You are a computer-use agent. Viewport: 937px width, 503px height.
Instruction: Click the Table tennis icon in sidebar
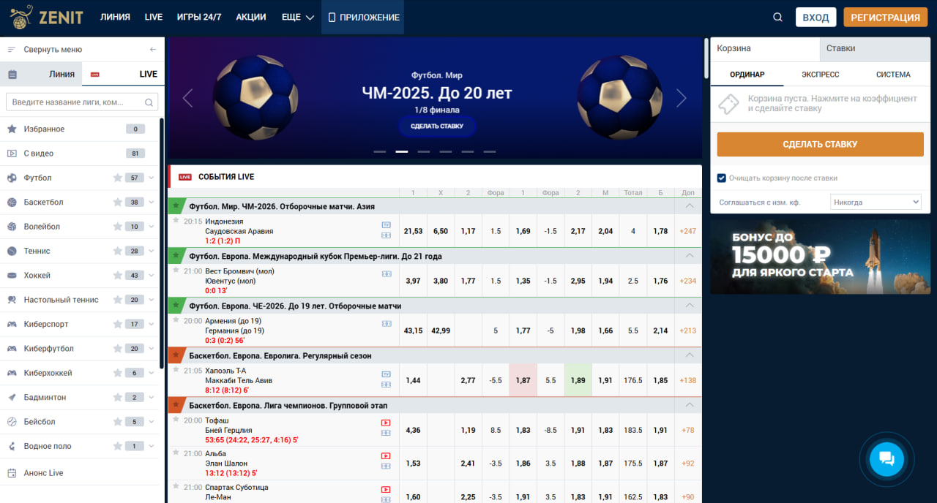click(12, 300)
